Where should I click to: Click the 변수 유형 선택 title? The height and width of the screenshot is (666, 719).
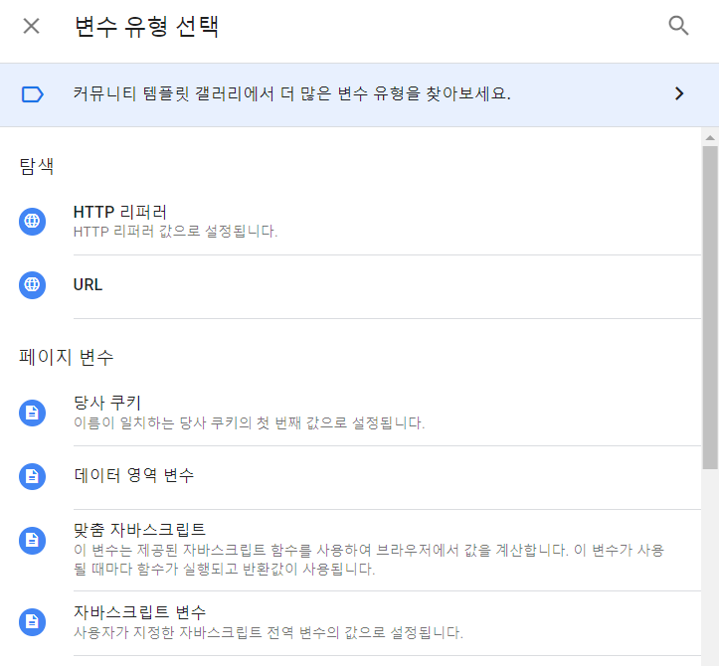pyautogui.click(x=147, y=27)
